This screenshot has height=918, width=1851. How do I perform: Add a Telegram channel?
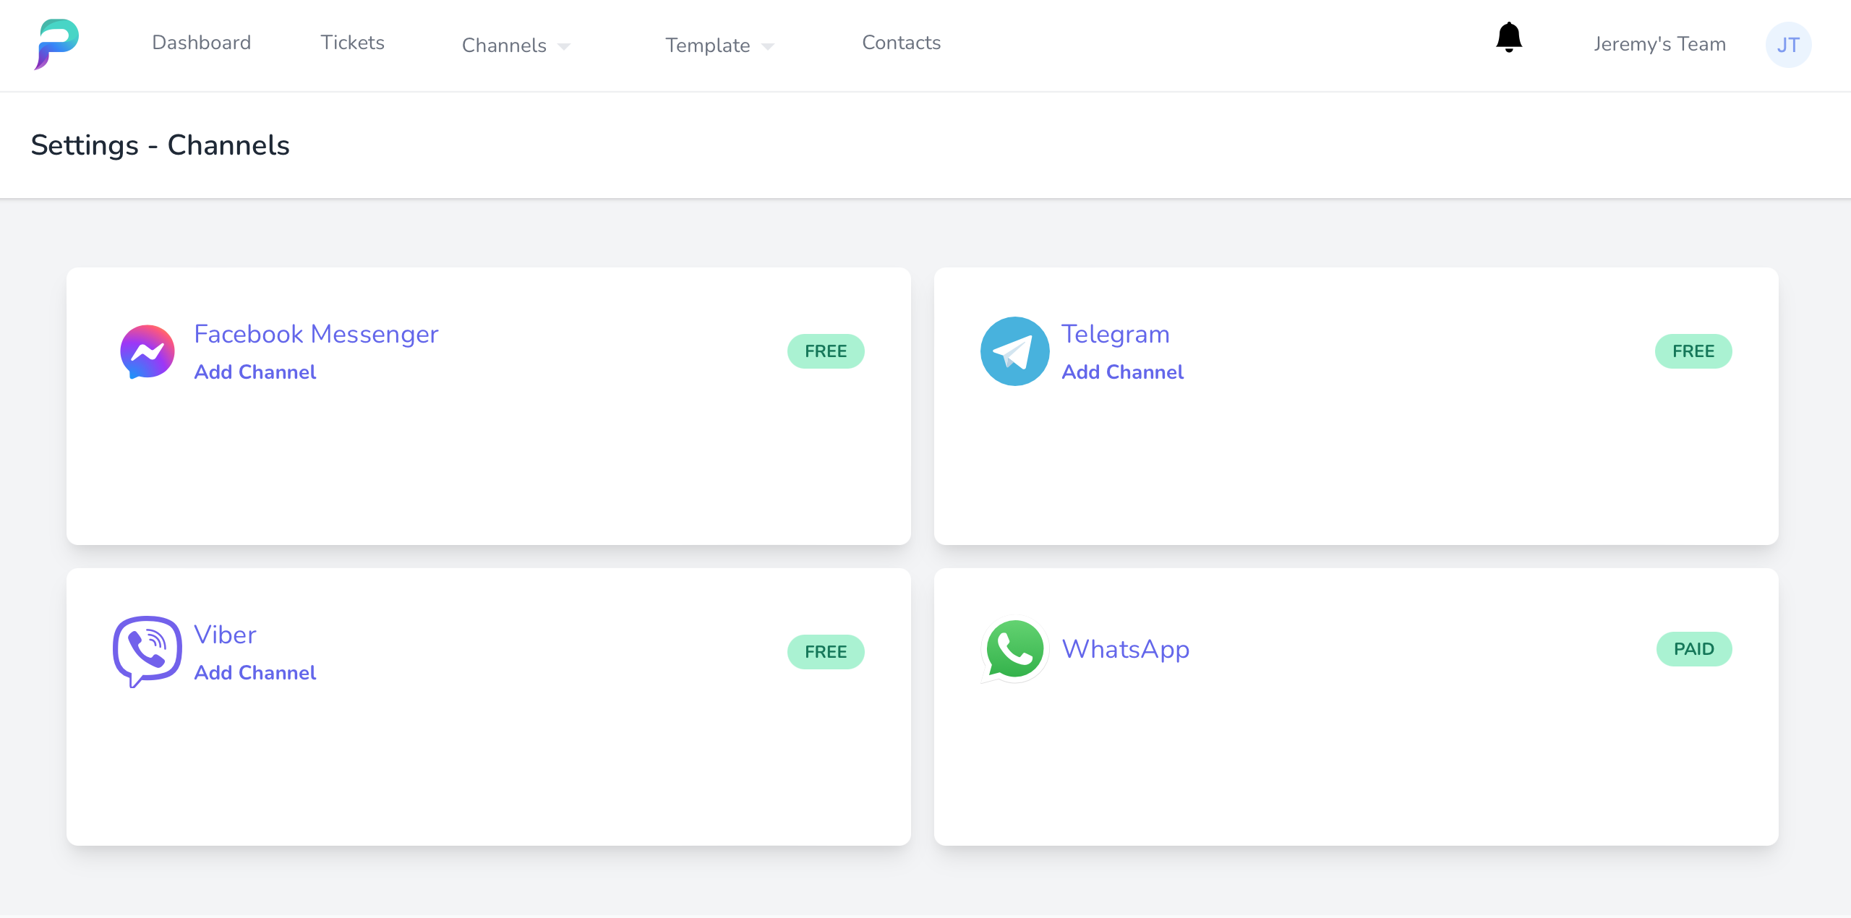(x=1122, y=372)
